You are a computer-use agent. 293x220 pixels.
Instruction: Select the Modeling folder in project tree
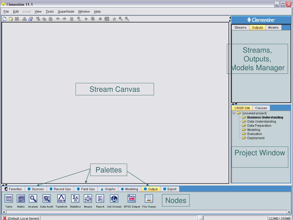click(x=251, y=130)
